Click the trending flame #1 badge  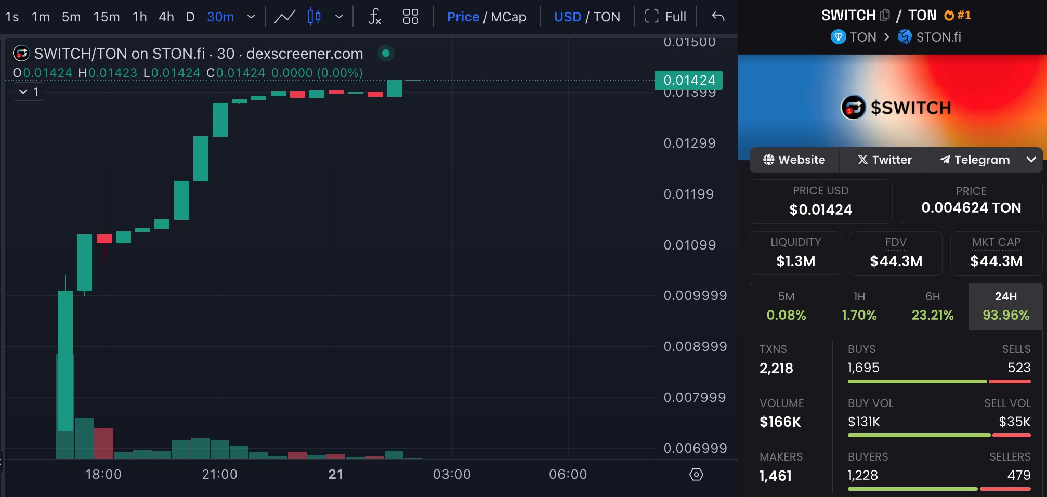pos(957,15)
